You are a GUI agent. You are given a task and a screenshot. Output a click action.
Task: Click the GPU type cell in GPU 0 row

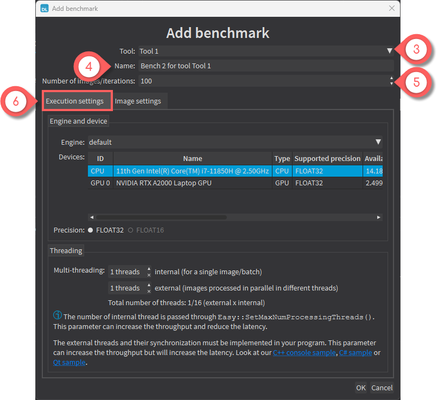coord(282,183)
